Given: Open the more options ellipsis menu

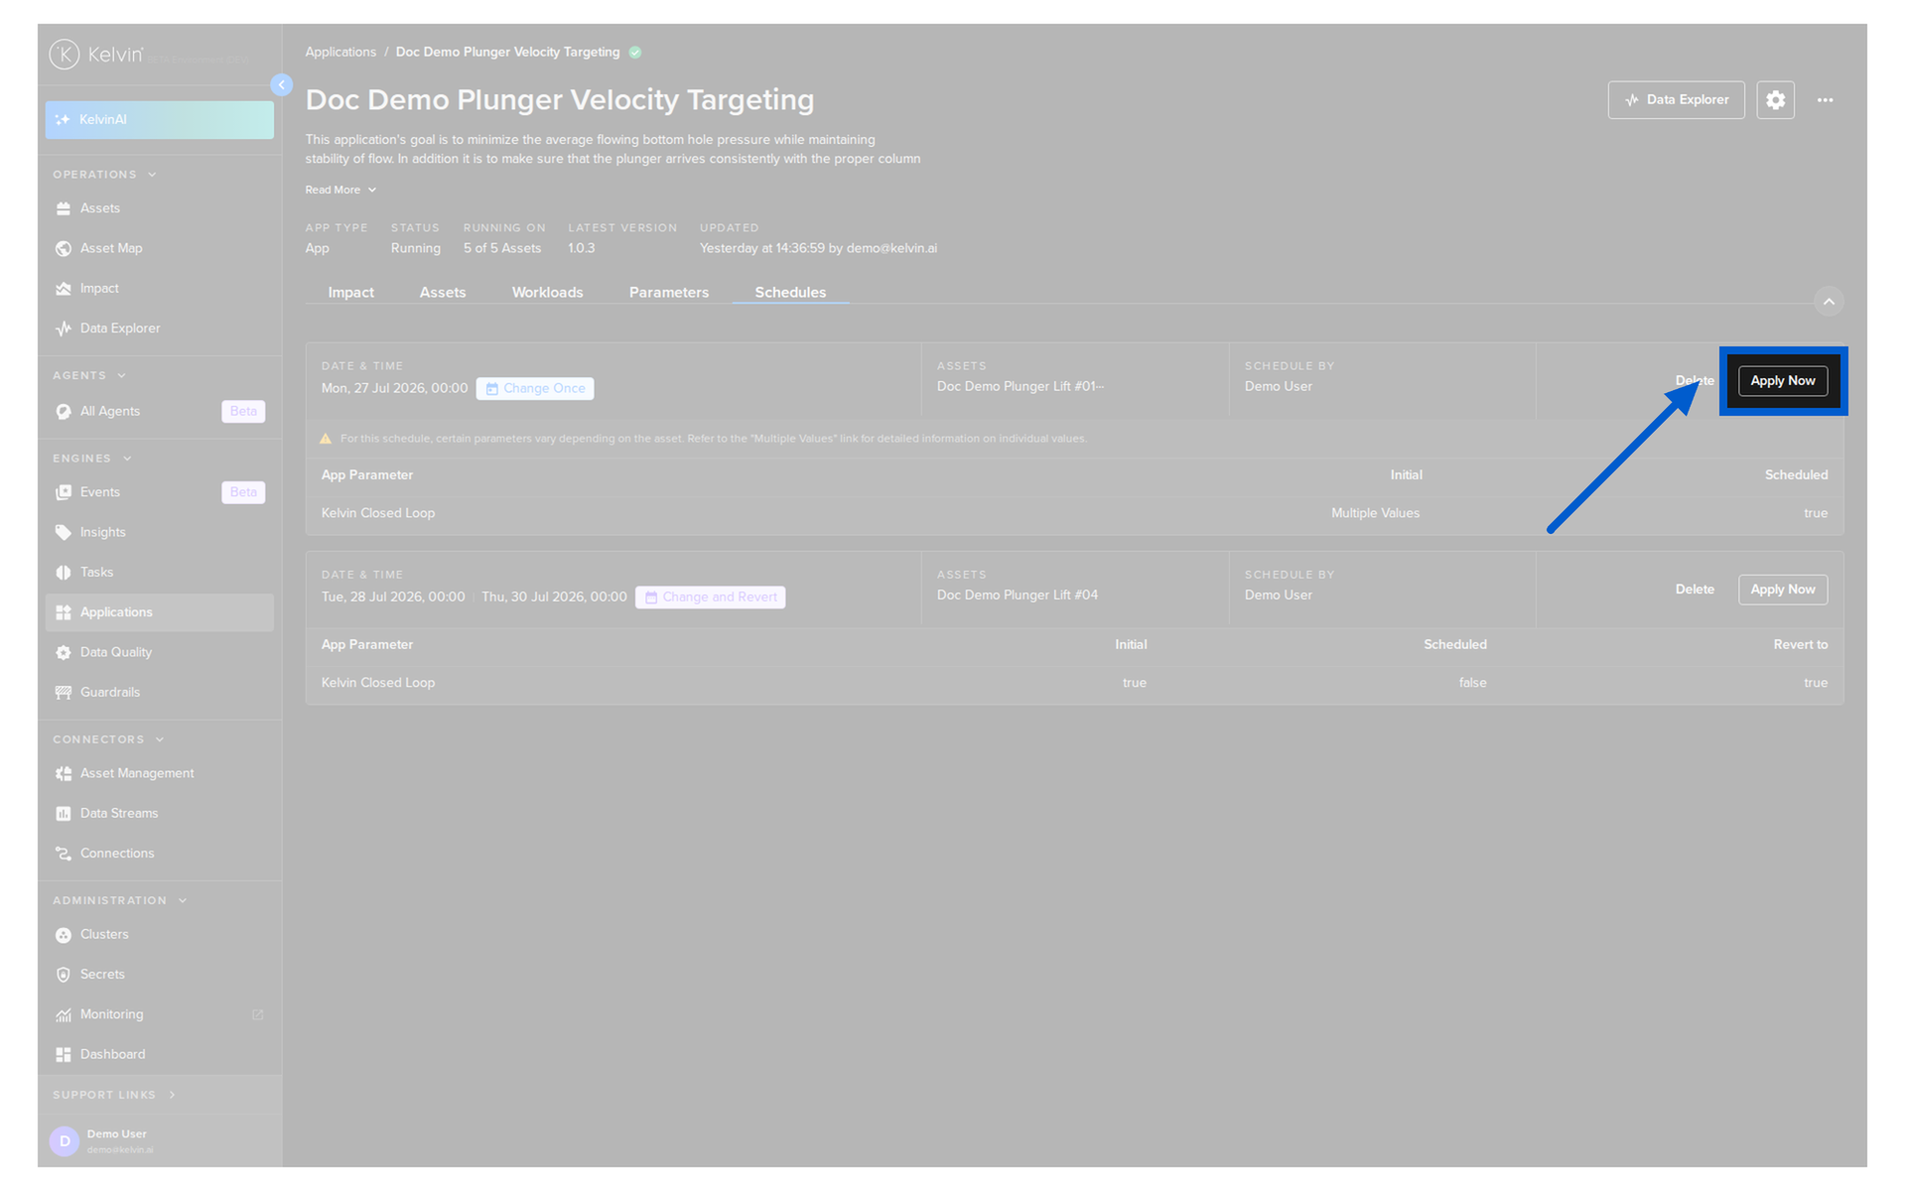Looking at the screenshot, I should point(1825,100).
